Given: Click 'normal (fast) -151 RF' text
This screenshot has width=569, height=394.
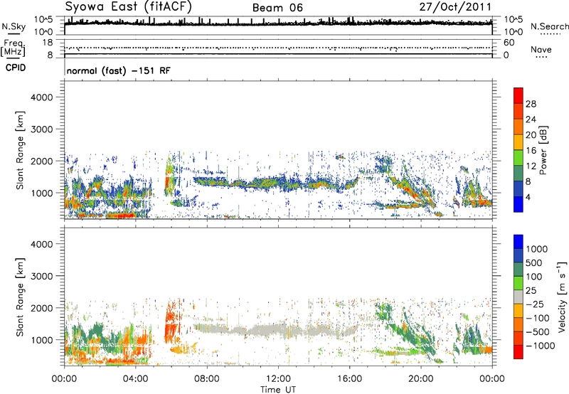Looking at the screenshot, I should click(118, 70).
